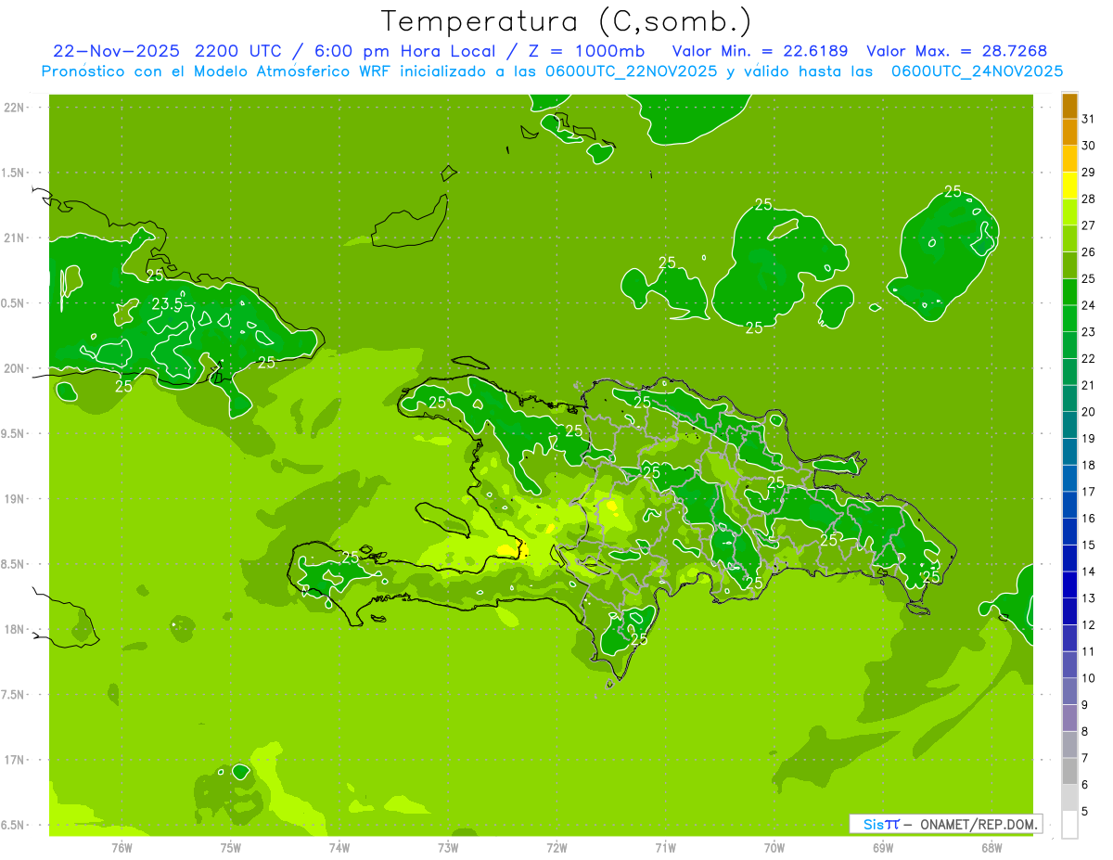
Task: Click the teal color bar segment between 19 and 20
Action: click(1069, 425)
